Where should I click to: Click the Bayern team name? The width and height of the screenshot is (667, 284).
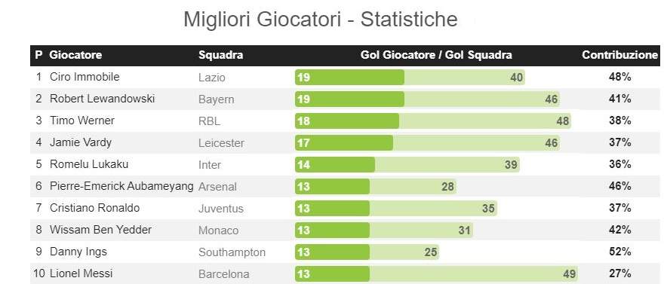click(x=216, y=99)
